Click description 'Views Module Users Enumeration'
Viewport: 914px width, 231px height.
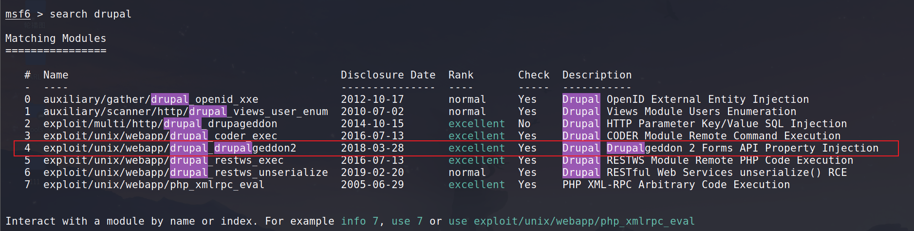(x=701, y=112)
